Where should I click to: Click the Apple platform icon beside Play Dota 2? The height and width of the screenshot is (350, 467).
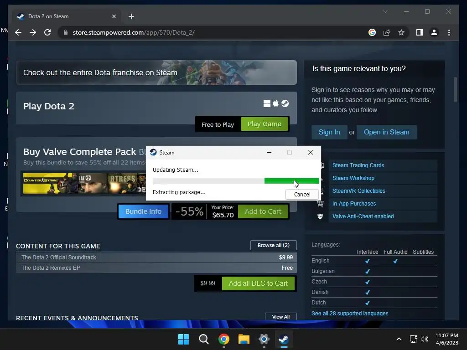[276, 103]
